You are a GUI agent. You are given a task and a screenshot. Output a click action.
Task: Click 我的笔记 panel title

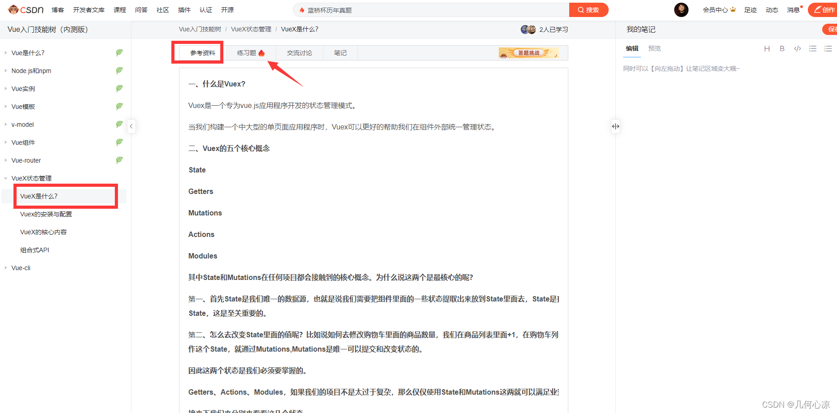[x=641, y=30]
